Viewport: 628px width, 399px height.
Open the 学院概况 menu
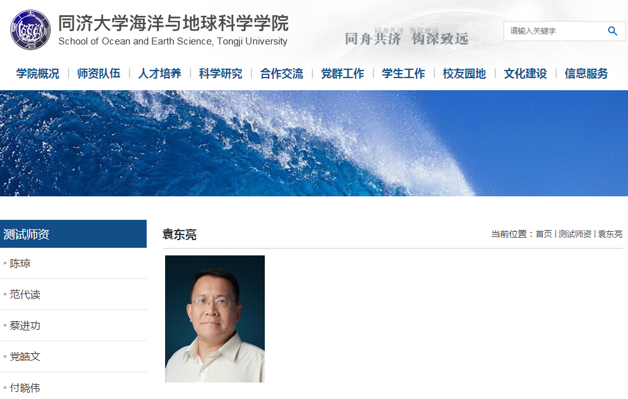pos(37,73)
